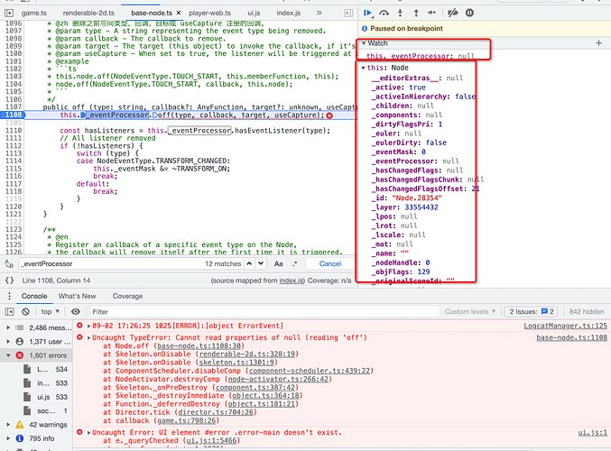Deactivate breakpoints toggle
611x451 pixels.
click(x=453, y=13)
